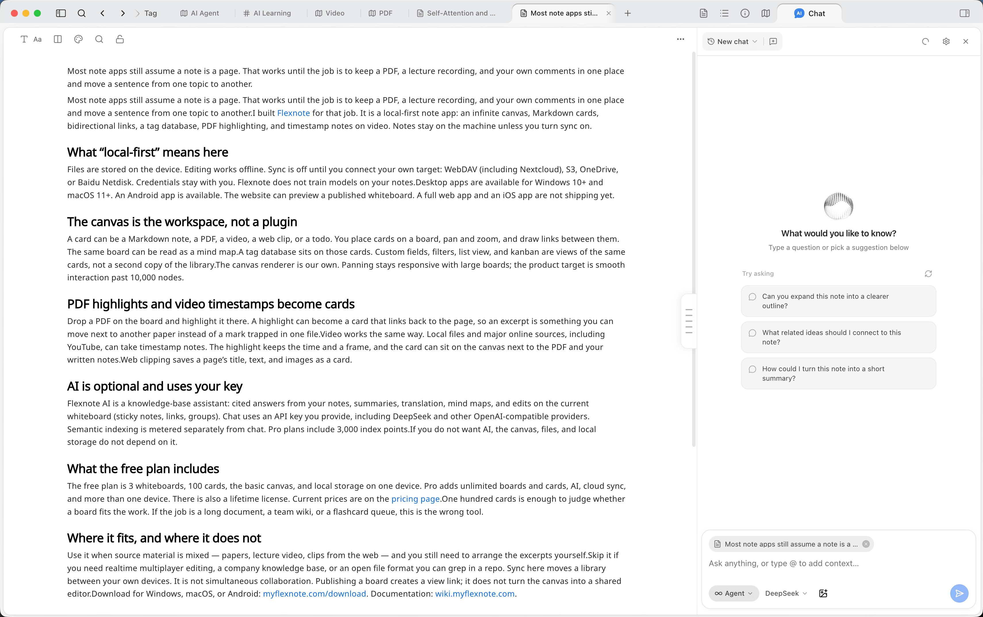Click the editor vertical scrollbar

[x=693, y=249]
